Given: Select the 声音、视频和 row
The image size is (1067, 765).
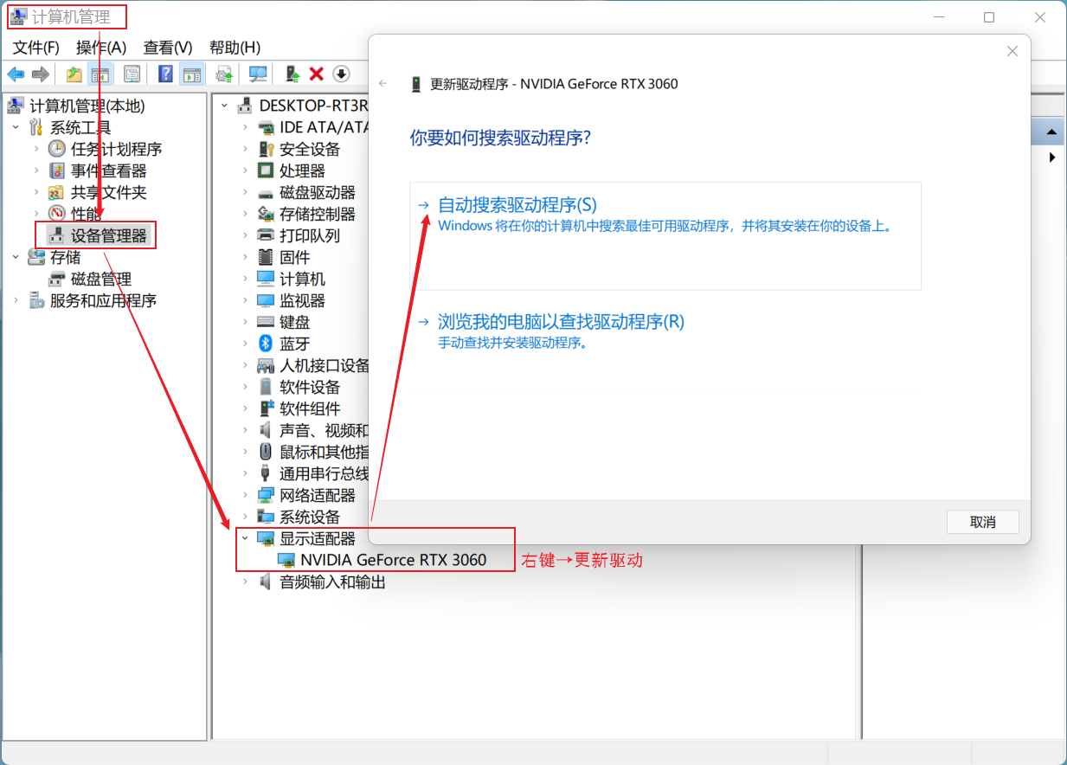Looking at the screenshot, I should coord(324,430).
